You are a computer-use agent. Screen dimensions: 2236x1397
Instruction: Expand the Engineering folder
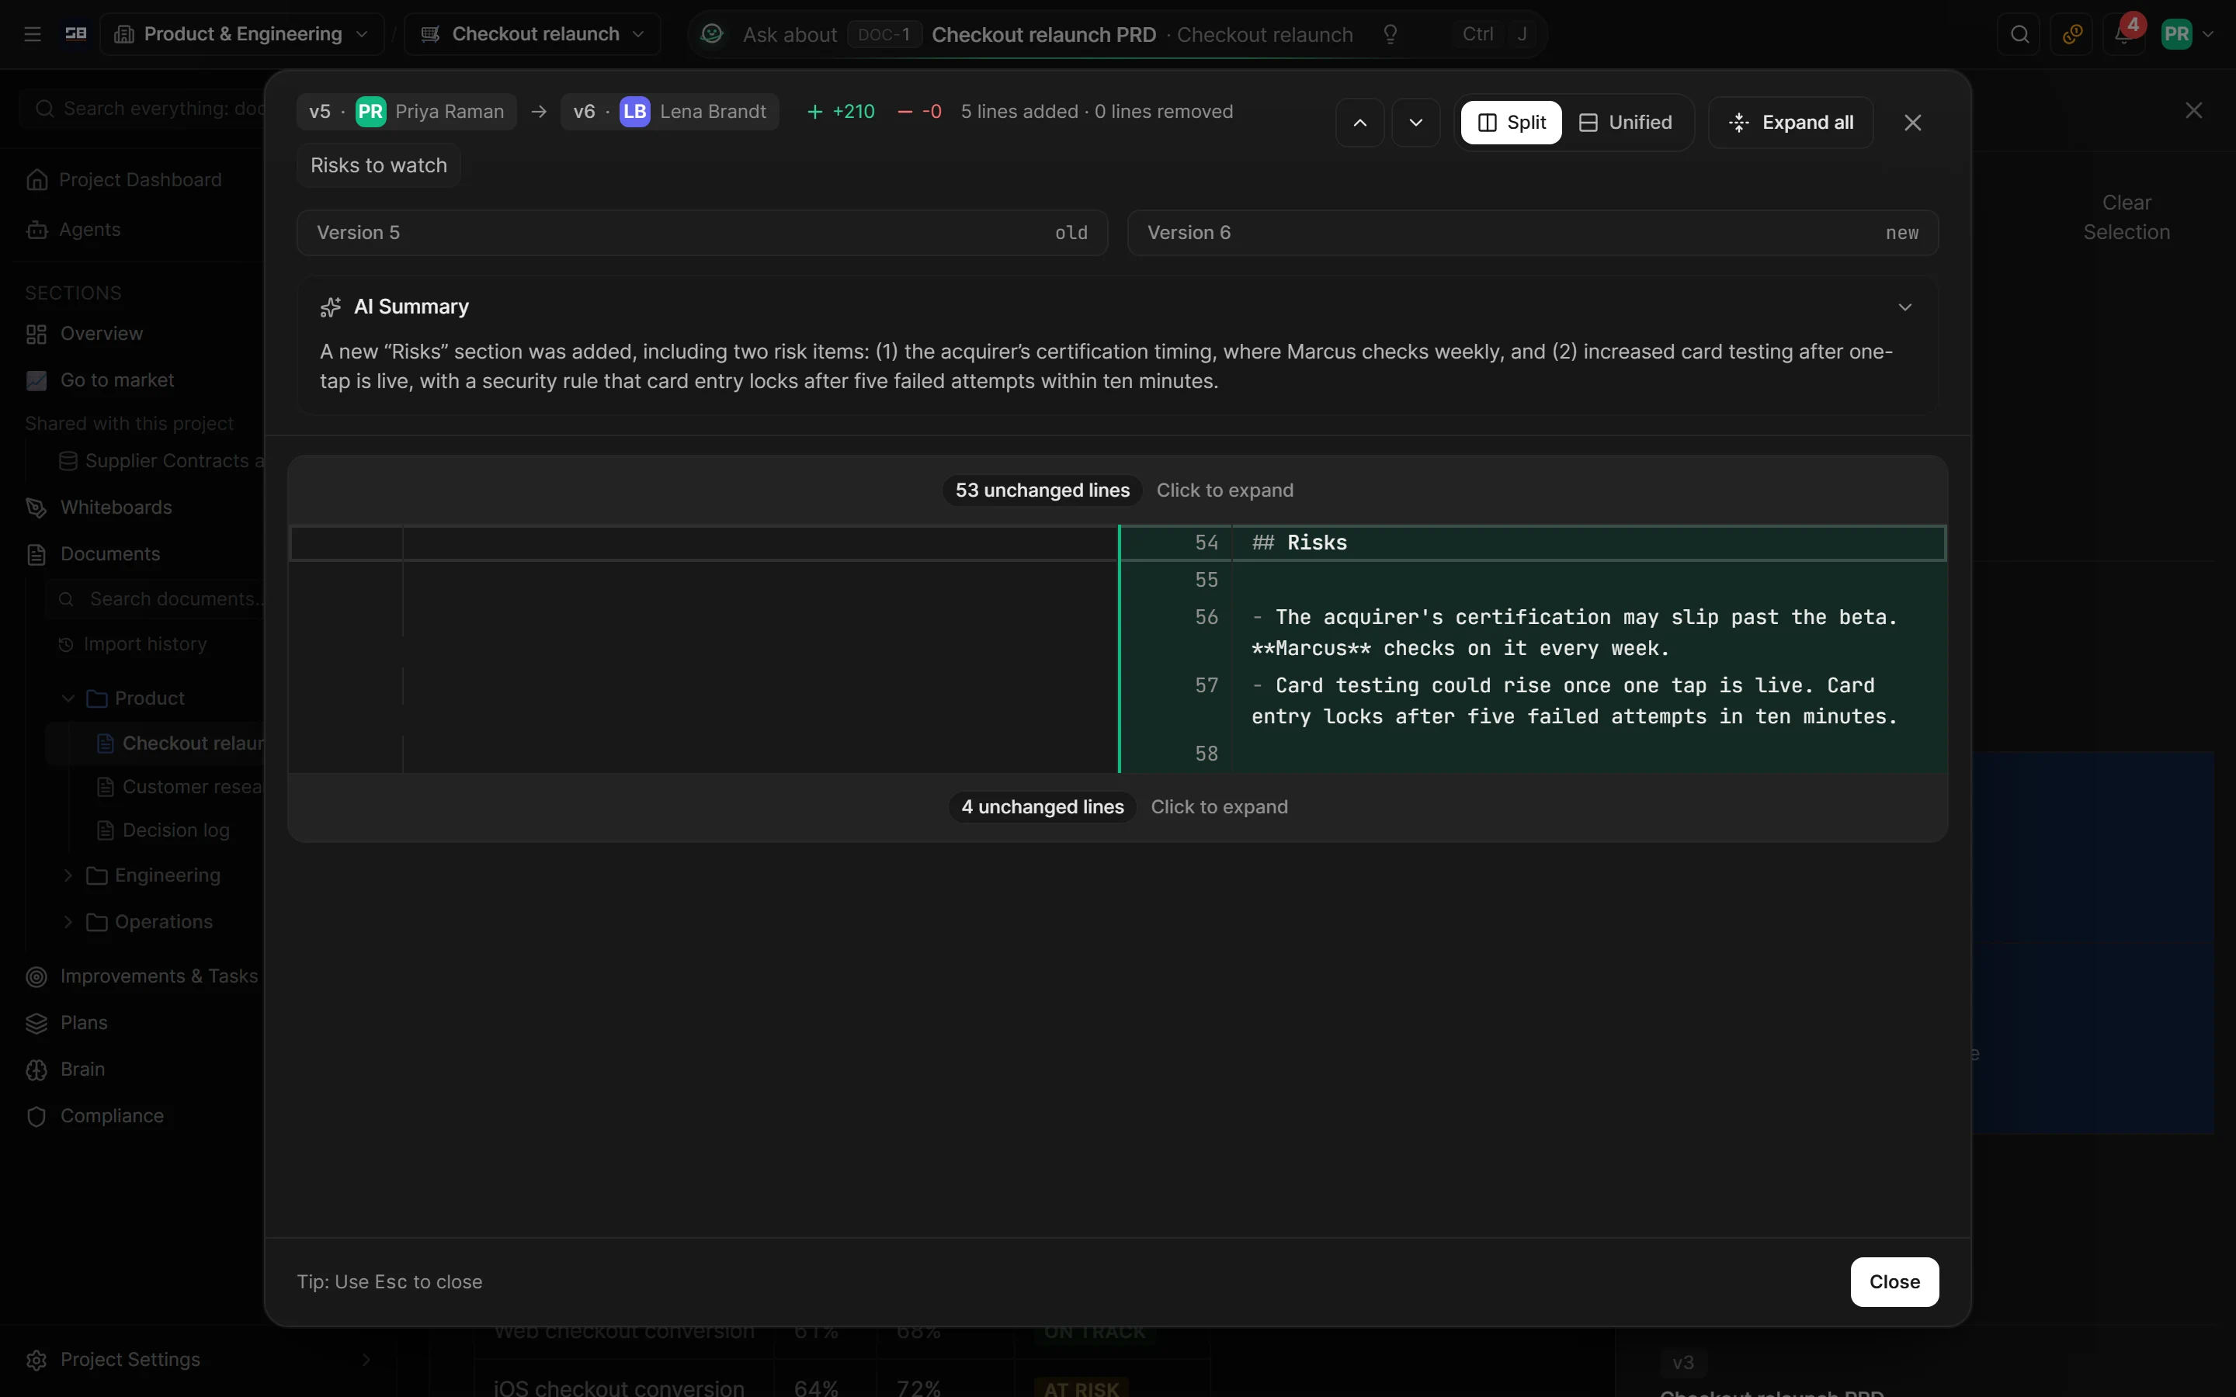(68, 875)
